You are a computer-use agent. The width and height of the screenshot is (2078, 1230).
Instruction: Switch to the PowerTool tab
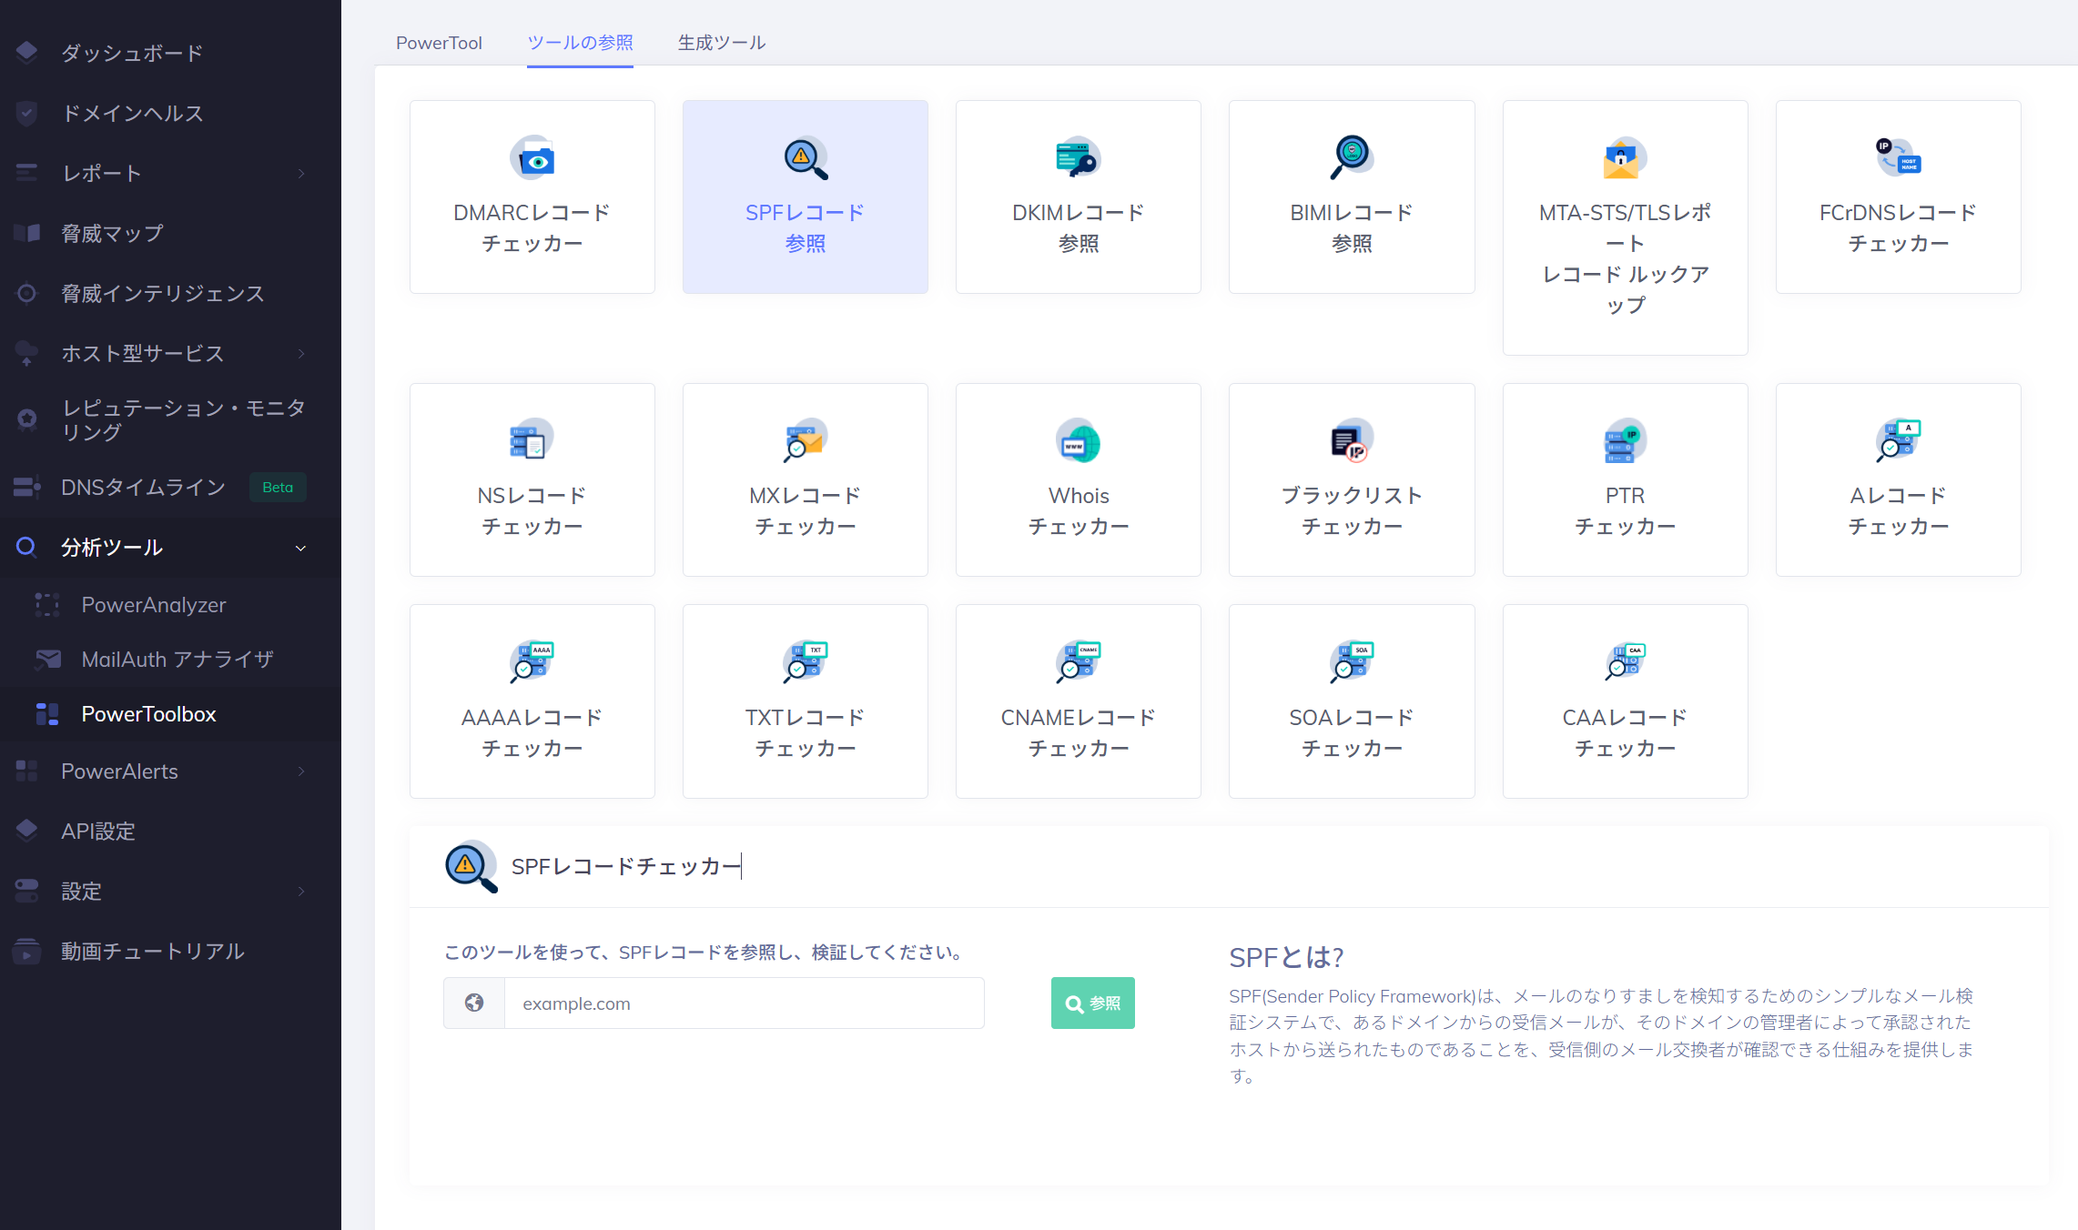point(439,43)
